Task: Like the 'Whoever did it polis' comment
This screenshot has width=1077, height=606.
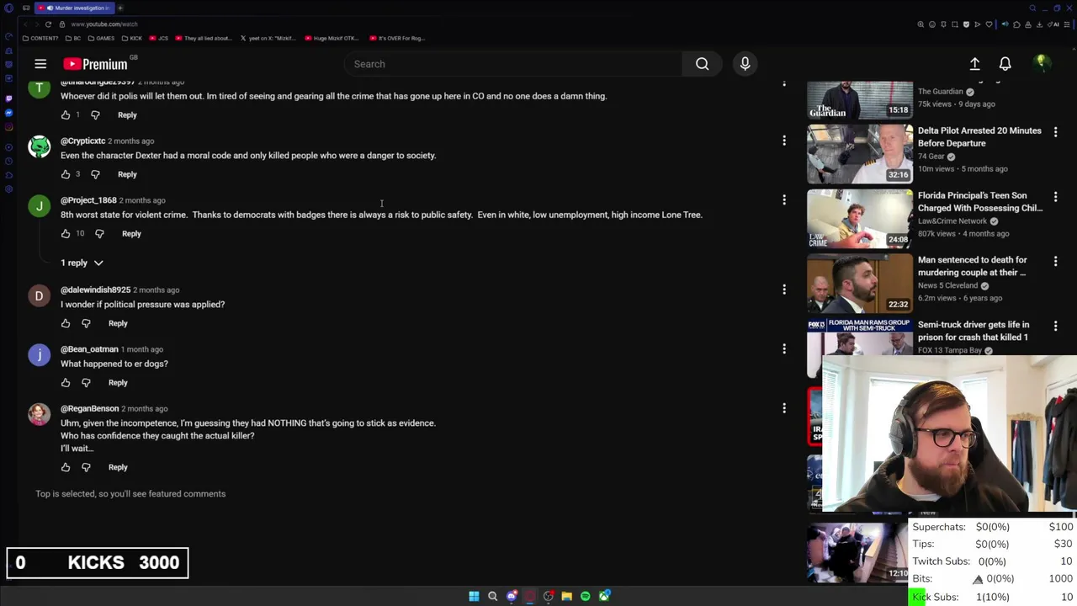Action: tap(66, 115)
